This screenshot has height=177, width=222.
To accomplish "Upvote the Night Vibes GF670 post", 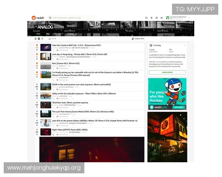I will click(x=37, y=129).
